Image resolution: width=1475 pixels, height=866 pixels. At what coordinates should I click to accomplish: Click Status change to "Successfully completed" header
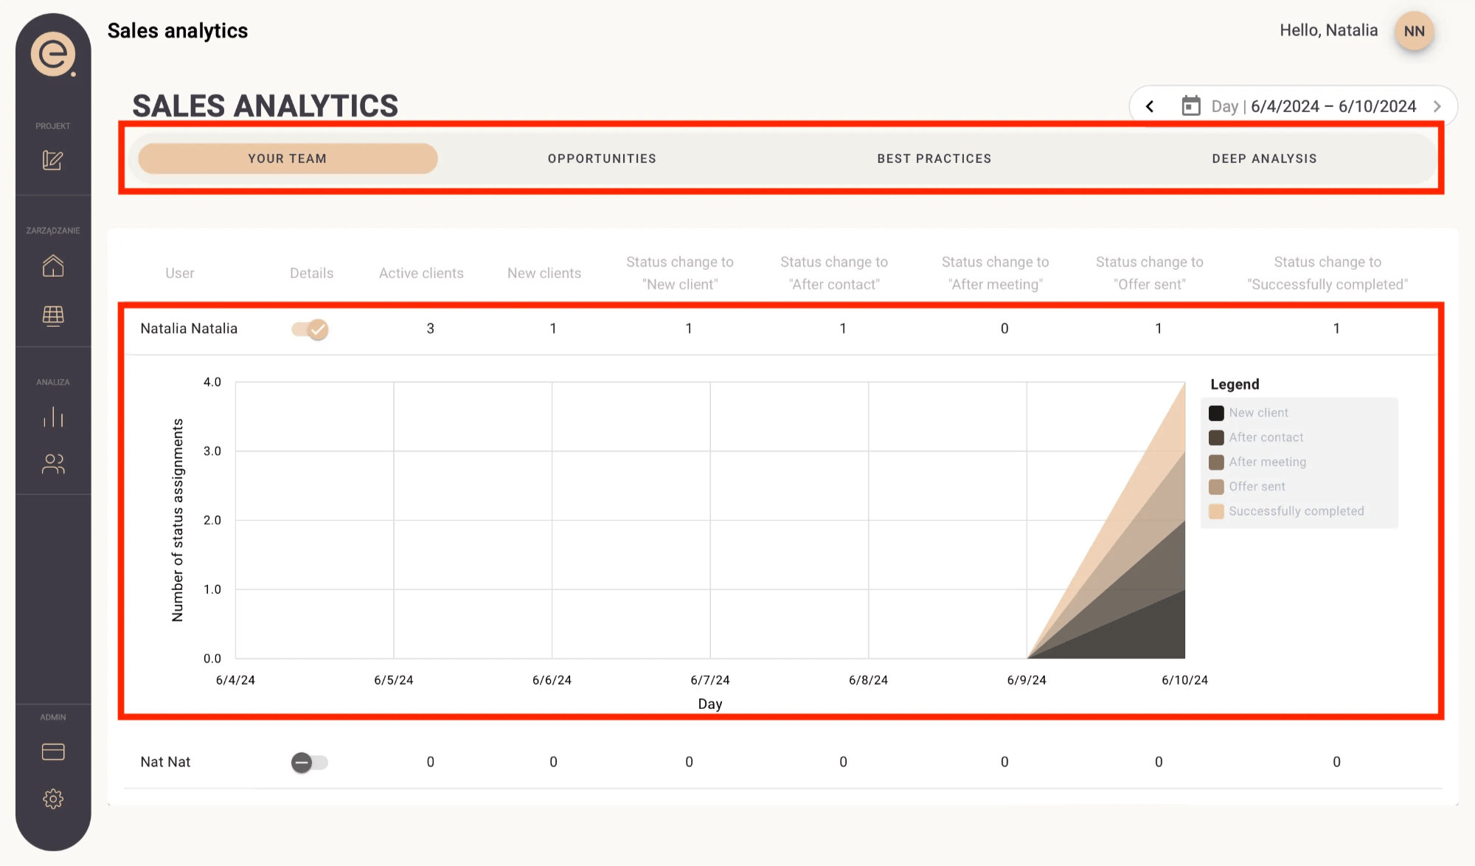pyautogui.click(x=1327, y=273)
